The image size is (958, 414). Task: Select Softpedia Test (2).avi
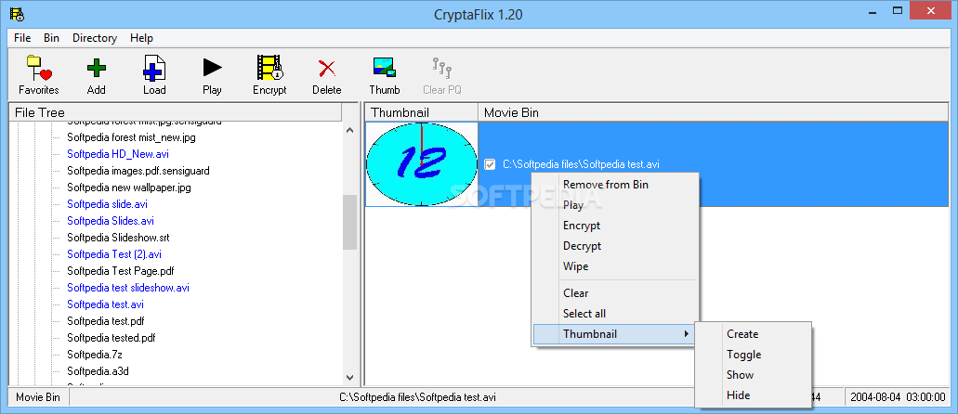[x=114, y=254]
